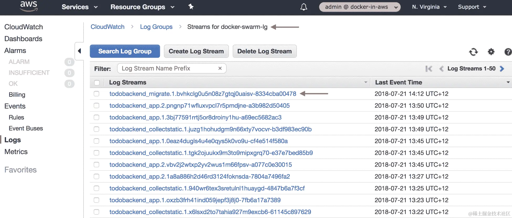Refresh the log streams list
512x218 pixels.
[473, 52]
